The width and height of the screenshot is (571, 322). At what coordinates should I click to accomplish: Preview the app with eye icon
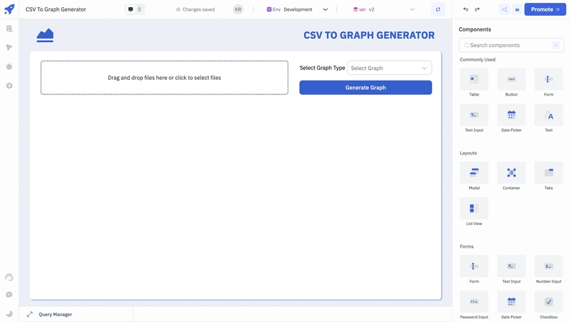coord(517,9)
